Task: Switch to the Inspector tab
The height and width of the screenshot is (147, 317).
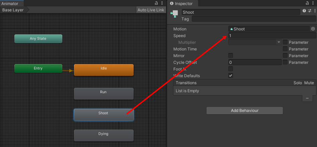Action: tap(183, 4)
